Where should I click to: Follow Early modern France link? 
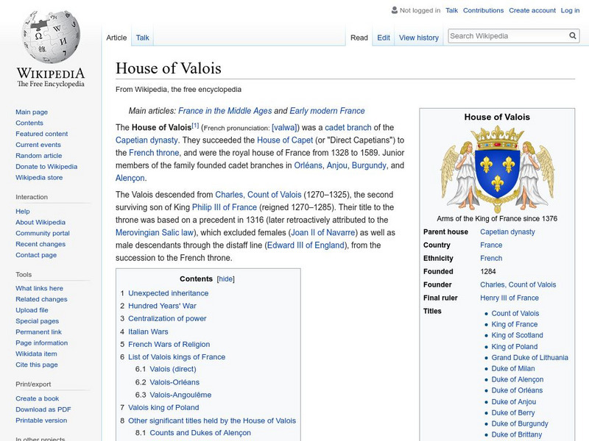(327, 111)
